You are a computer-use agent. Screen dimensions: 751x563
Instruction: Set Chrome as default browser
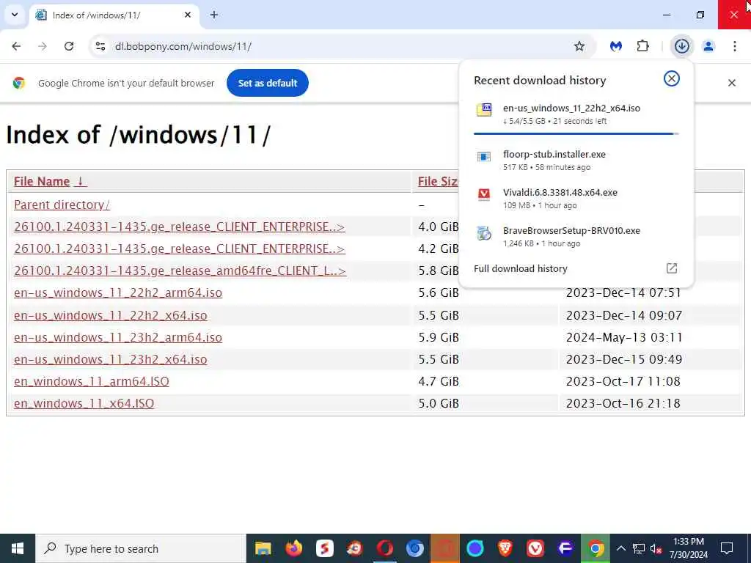click(x=267, y=83)
